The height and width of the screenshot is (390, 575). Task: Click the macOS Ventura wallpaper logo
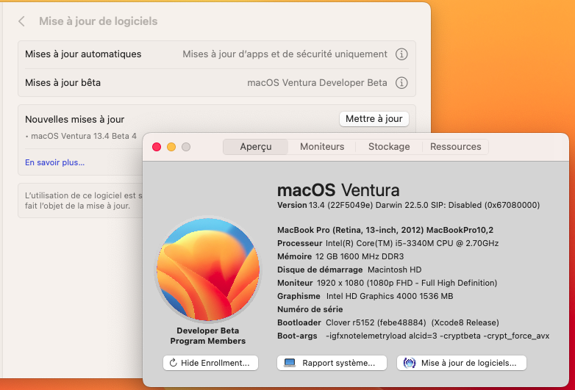(x=208, y=269)
